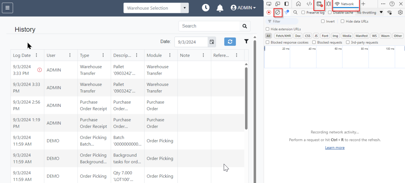Open Module column menu
Screen dimensions: 405x183
coord(170,55)
